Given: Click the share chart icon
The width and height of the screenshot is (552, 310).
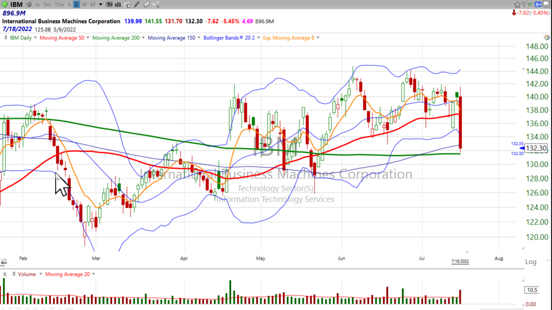Looking at the screenshot, I should (156, 5).
